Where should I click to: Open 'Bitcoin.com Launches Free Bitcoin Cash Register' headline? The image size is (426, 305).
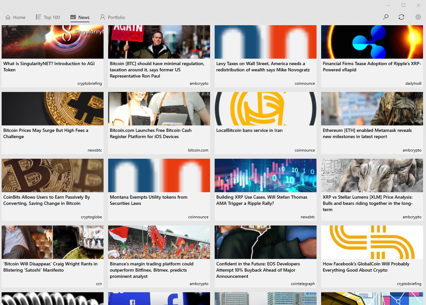click(151, 134)
